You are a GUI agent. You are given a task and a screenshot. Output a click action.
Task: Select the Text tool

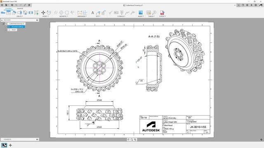pyautogui.click(x=92, y=13)
